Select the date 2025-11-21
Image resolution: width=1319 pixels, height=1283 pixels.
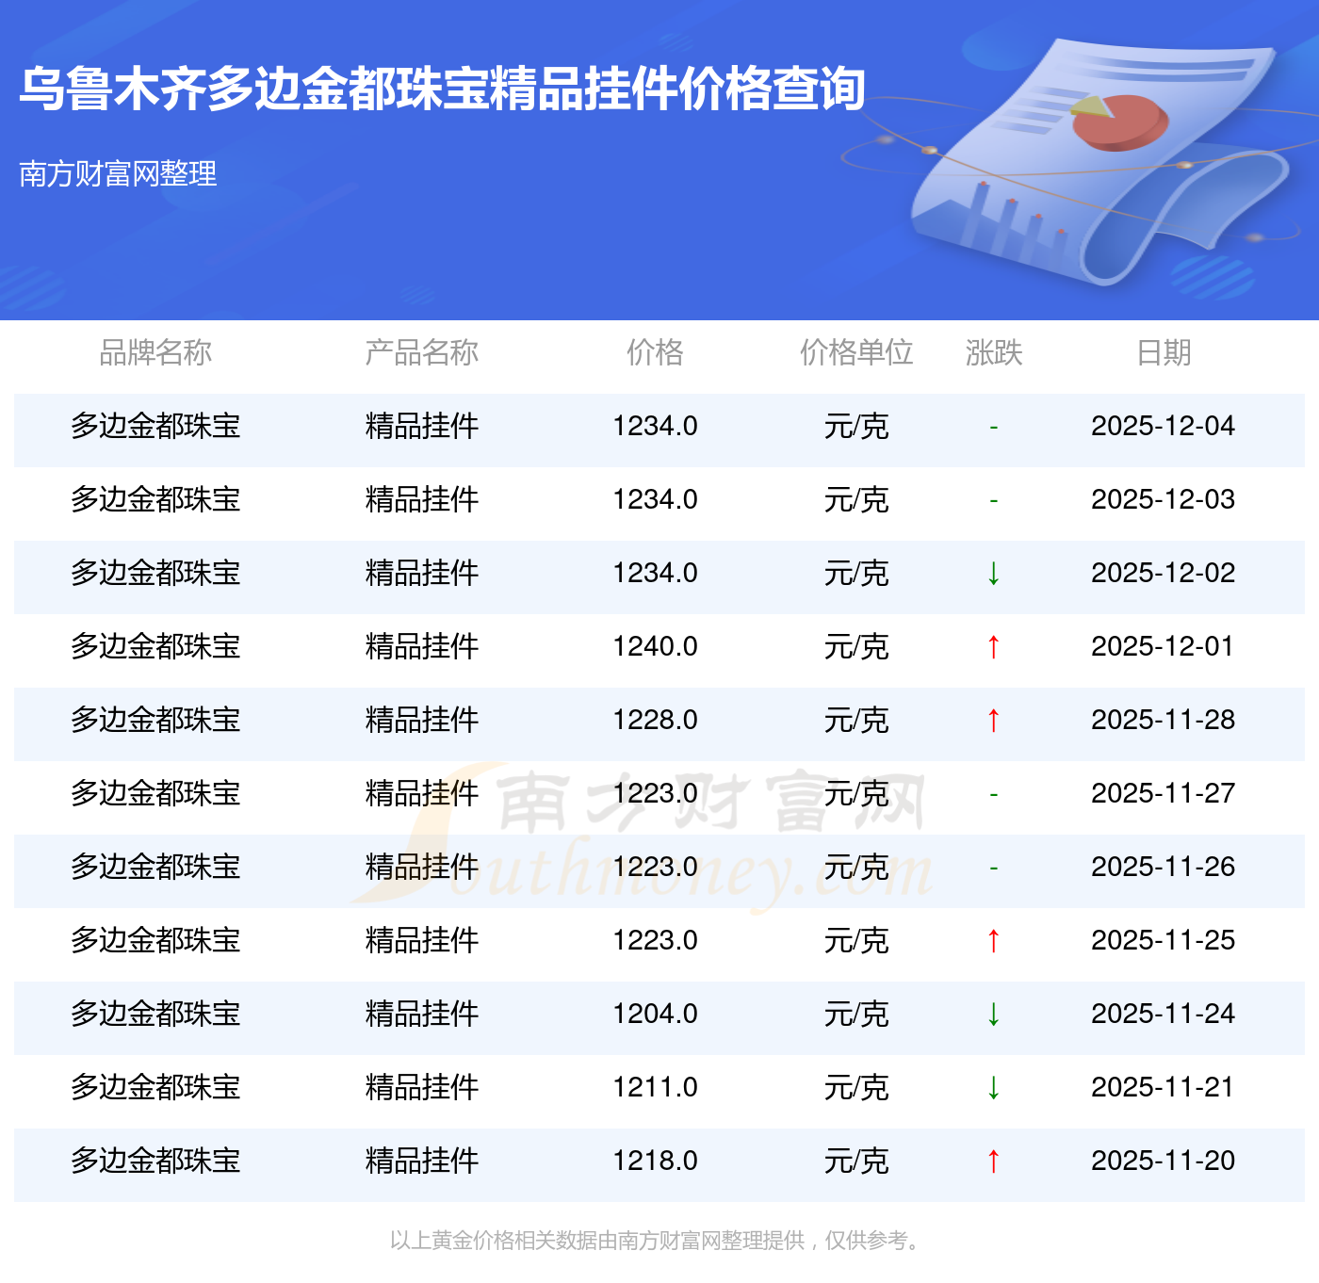[x=1163, y=1087]
